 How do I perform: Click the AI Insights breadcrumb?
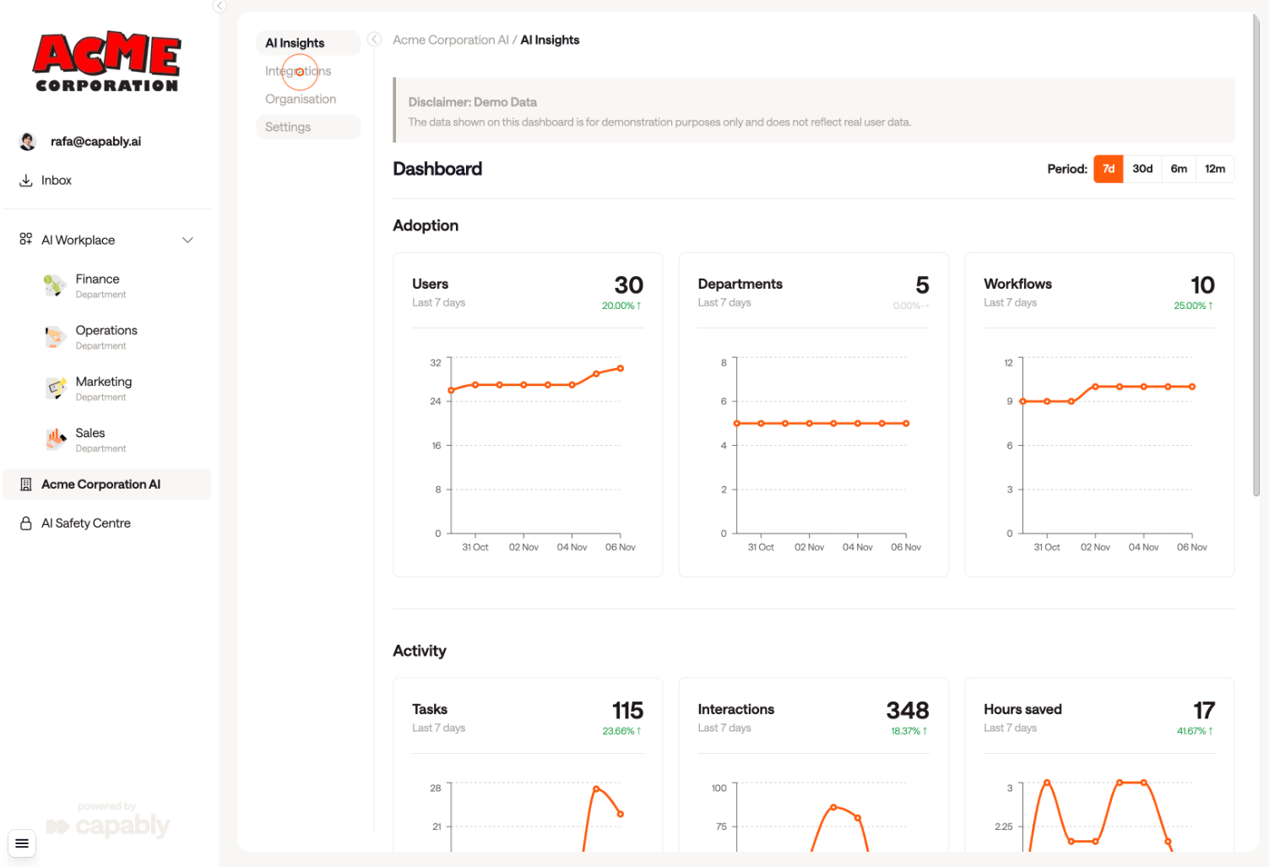point(550,40)
